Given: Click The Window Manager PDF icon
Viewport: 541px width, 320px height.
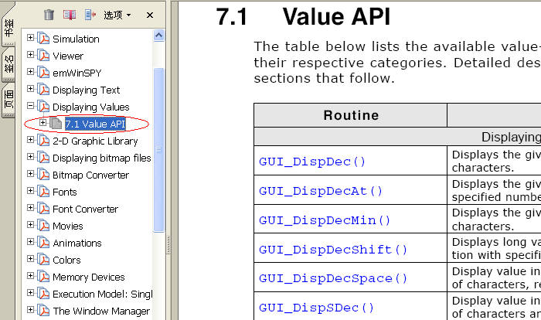Looking at the screenshot, I should tap(43, 310).
